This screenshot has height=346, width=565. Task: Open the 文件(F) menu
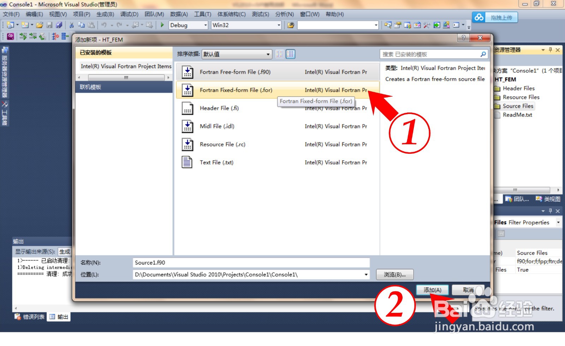pyautogui.click(x=11, y=14)
